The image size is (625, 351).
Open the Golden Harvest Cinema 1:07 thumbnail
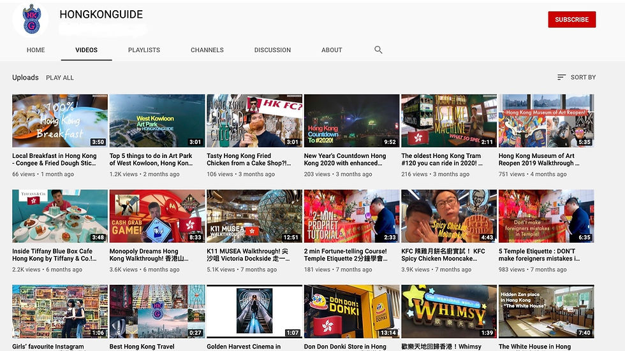(254, 312)
